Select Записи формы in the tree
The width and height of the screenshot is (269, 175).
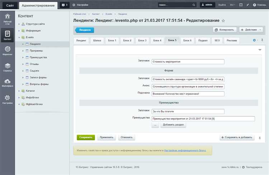pos(38,77)
